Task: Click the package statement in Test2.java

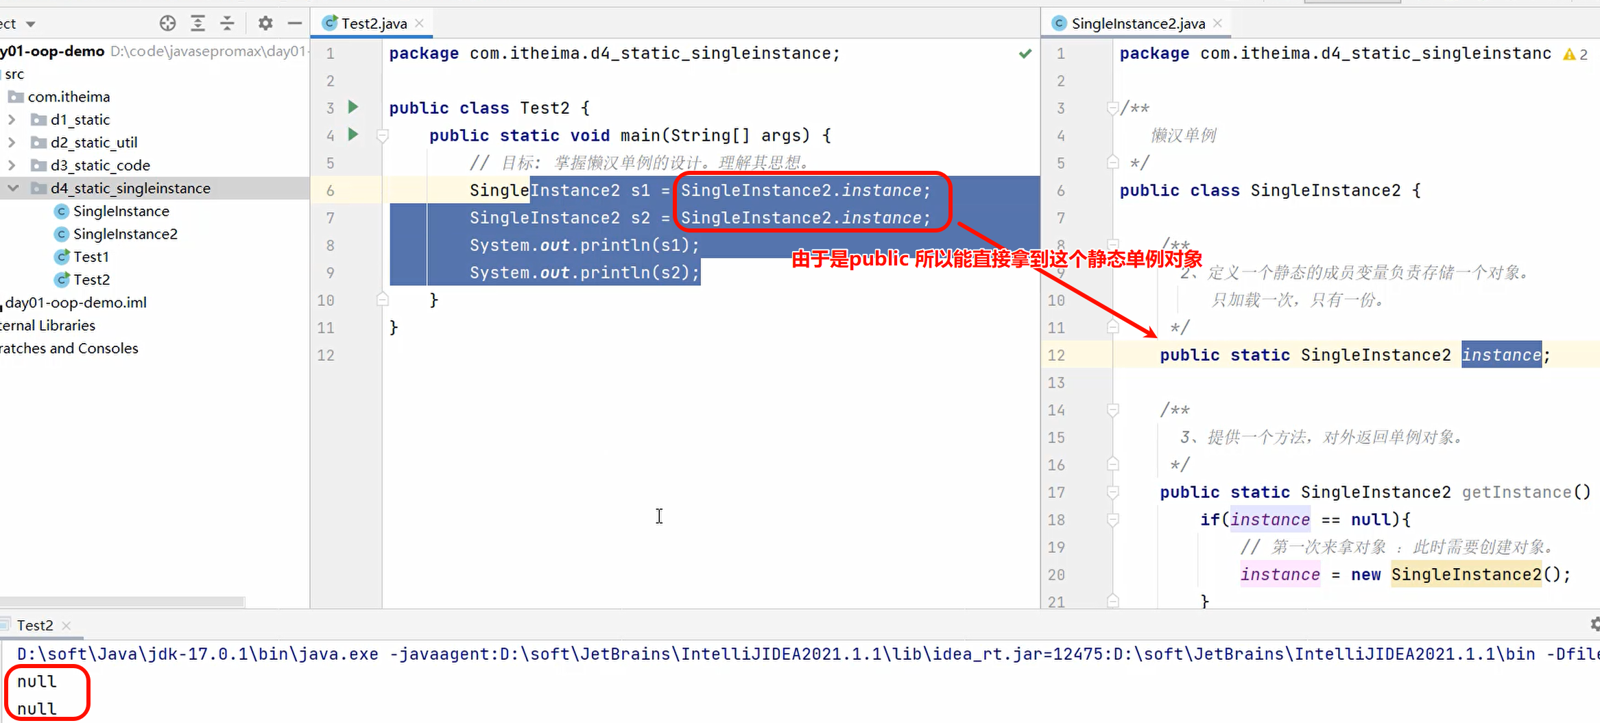Action: click(614, 53)
